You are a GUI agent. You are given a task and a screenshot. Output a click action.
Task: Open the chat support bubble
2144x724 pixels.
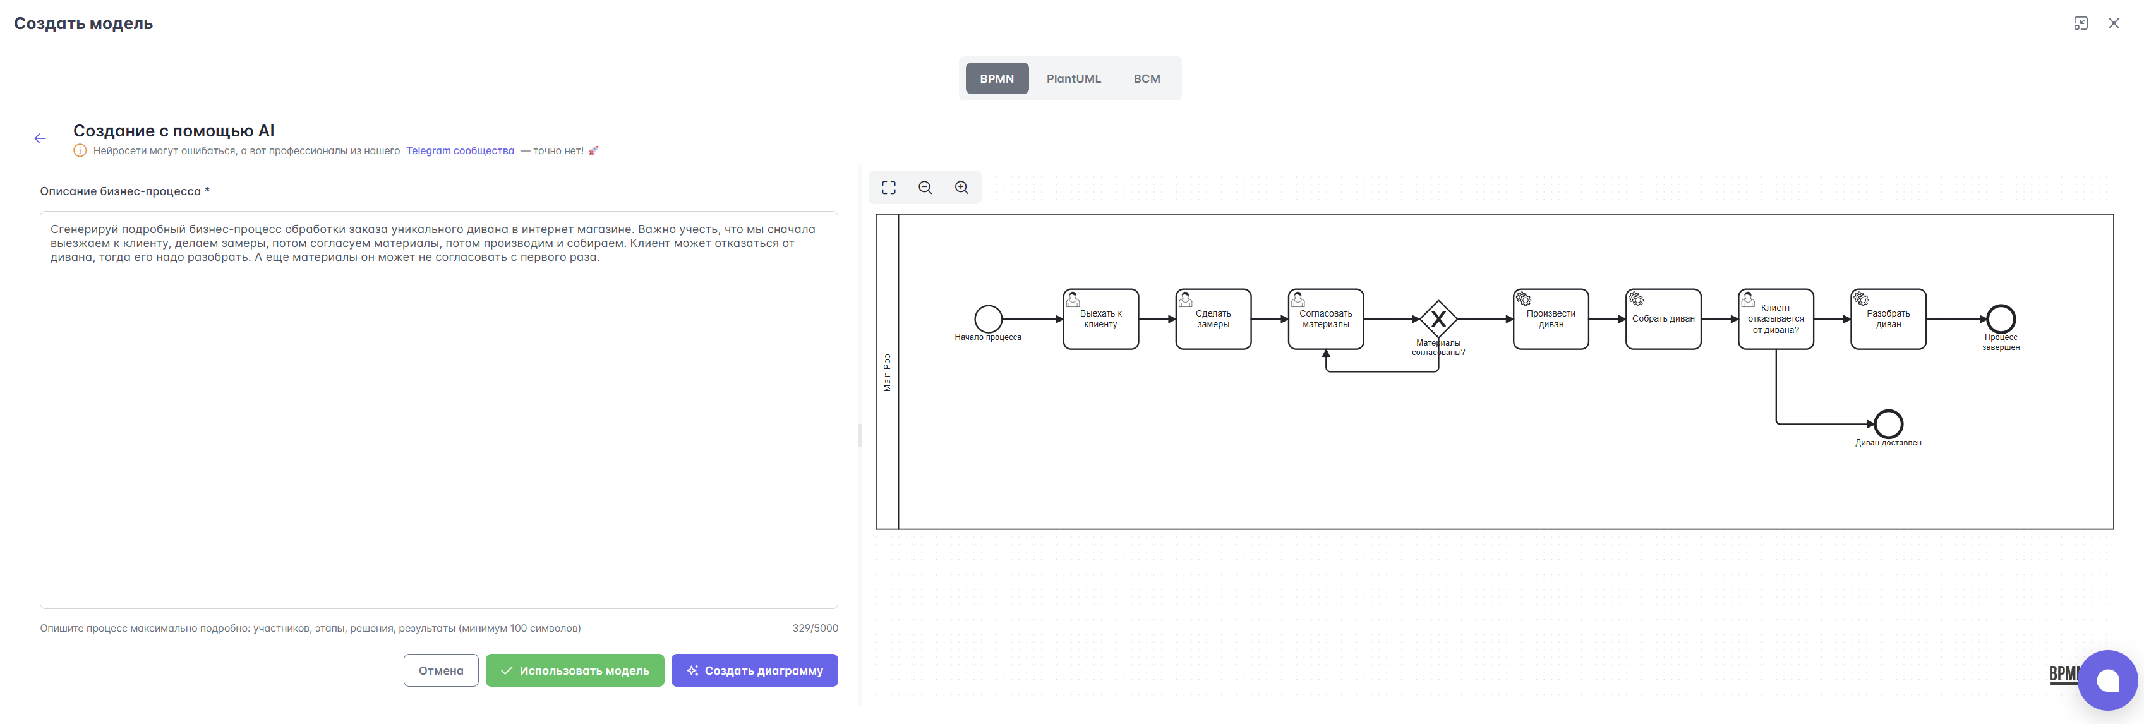pos(2107,680)
